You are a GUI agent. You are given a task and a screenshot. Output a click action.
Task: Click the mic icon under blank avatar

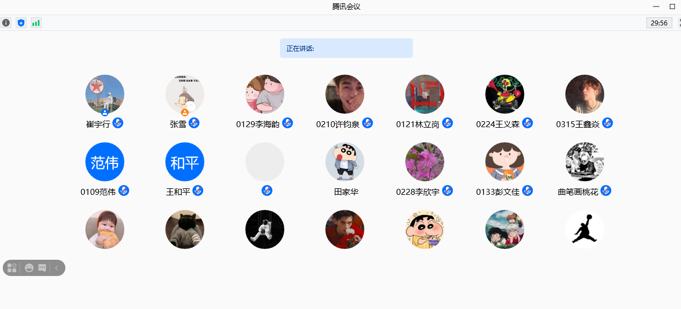pos(267,190)
